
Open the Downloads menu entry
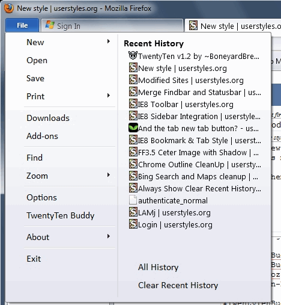pos(48,118)
